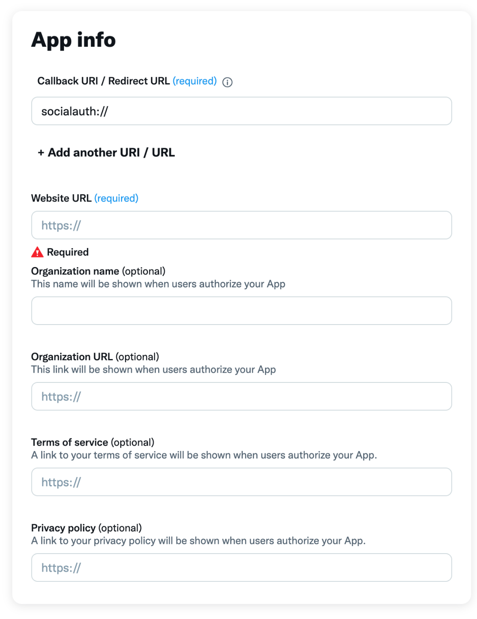Click the Organization URL label

[72, 357]
